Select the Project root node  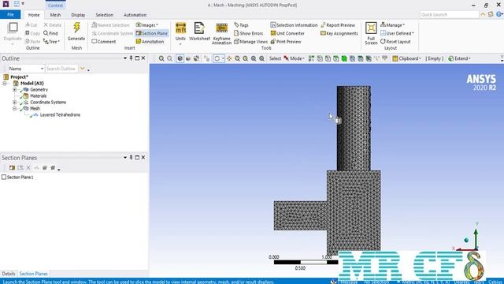19,77
